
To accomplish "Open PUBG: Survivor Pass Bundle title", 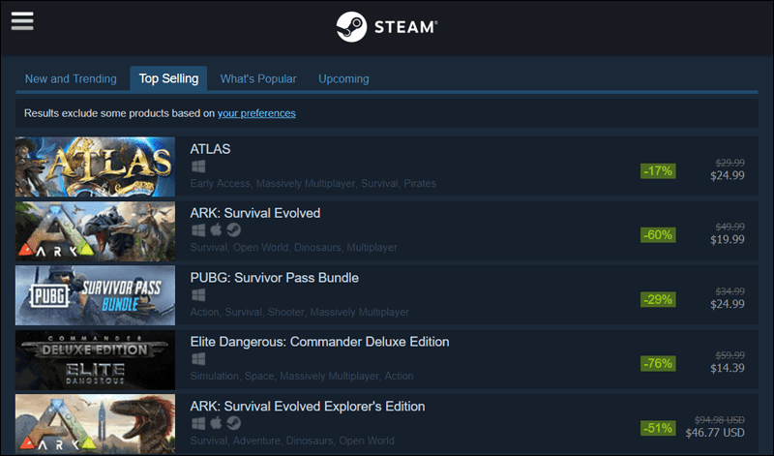I will (274, 278).
